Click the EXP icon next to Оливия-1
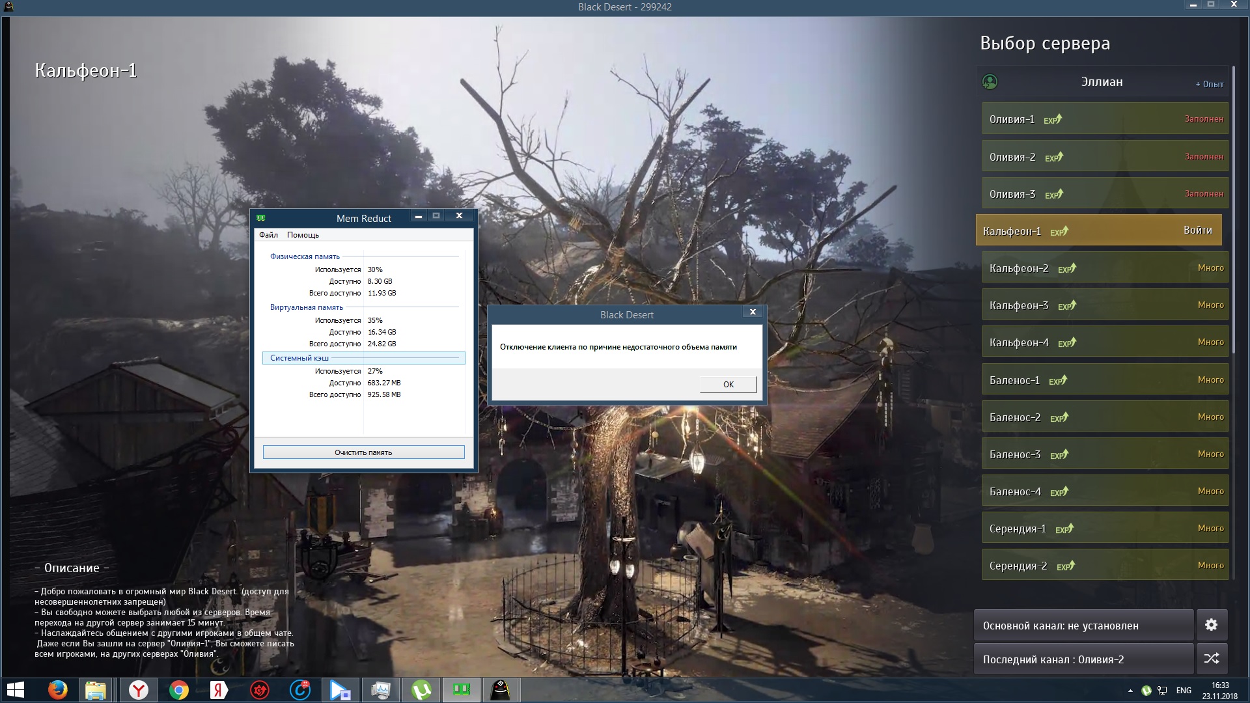Viewport: 1250px width, 703px height. click(1053, 119)
